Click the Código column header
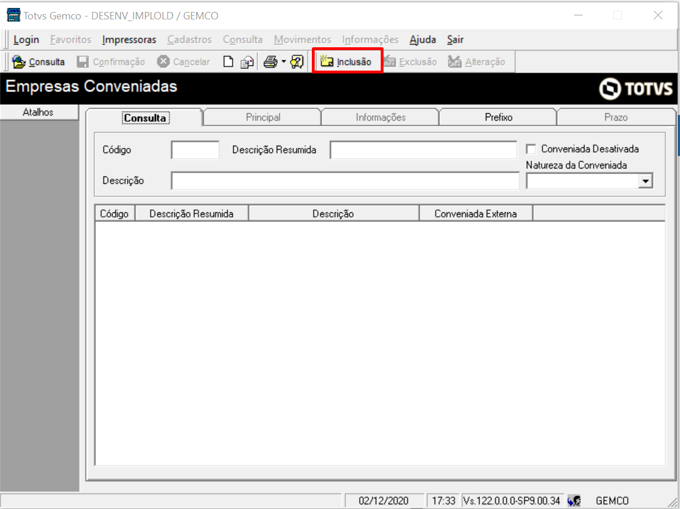Image resolution: width=680 pixels, height=509 pixels. (115, 214)
